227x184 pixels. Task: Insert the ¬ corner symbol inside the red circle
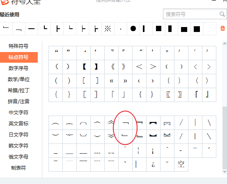[x=125, y=123]
